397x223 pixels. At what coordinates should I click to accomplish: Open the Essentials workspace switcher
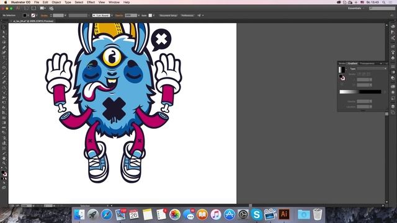coord(355,8)
